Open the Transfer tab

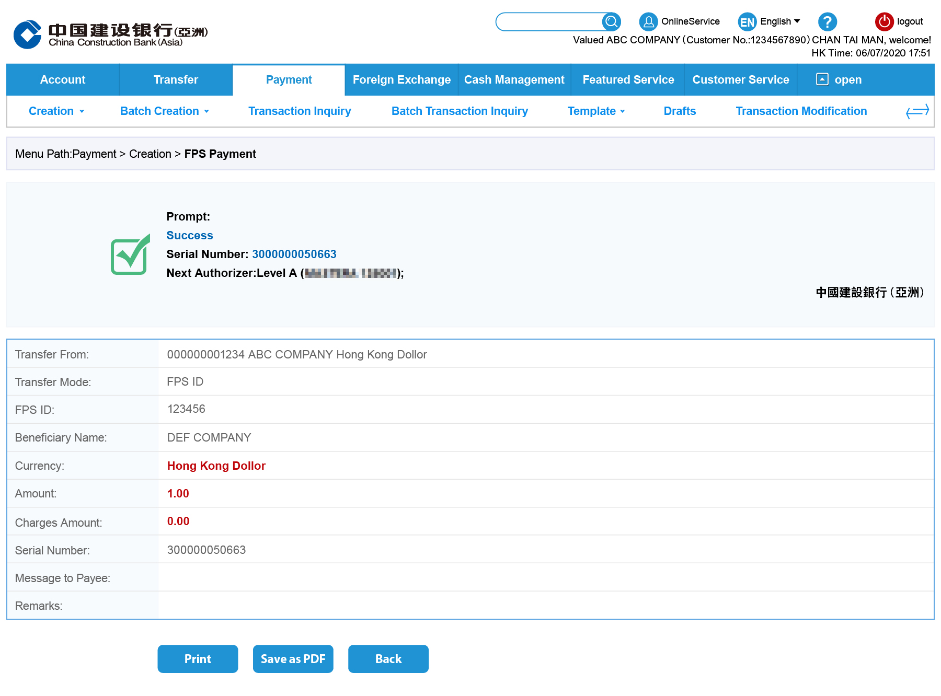point(176,79)
